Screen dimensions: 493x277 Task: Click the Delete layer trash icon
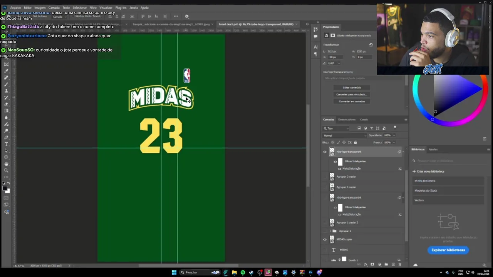[x=400, y=264]
